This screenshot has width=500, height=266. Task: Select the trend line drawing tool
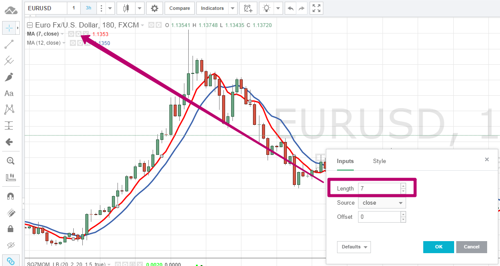click(x=9, y=44)
